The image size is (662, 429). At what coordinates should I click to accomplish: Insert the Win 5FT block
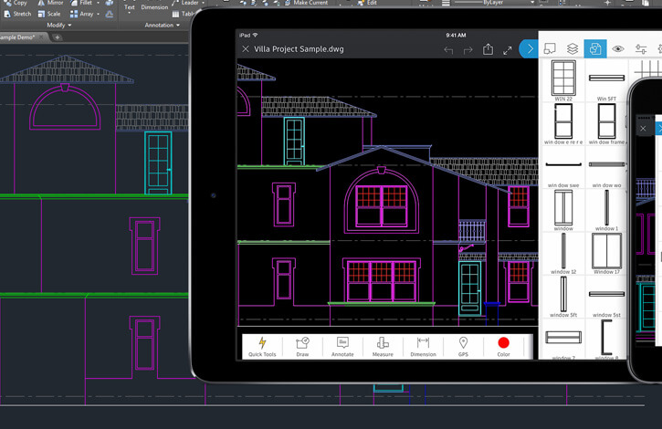[x=606, y=80]
